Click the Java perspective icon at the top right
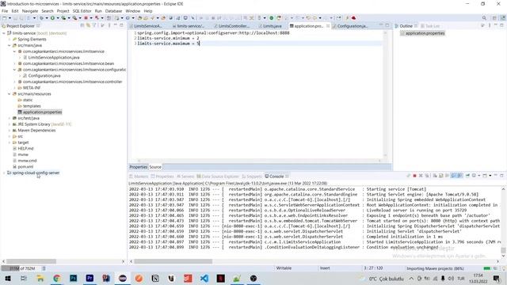Screen dimensions: 507x285 pyautogui.click(x=503, y=18)
